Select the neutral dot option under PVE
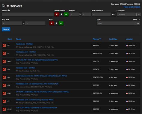This screenshot has height=114, width=142. pos(56,23)
